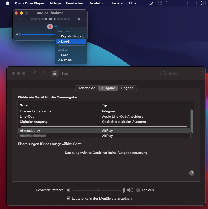This screenshot has height=209, width=208.
Task: Click the magnifier icon in Suchen field
Action: (x=165, y=73)
